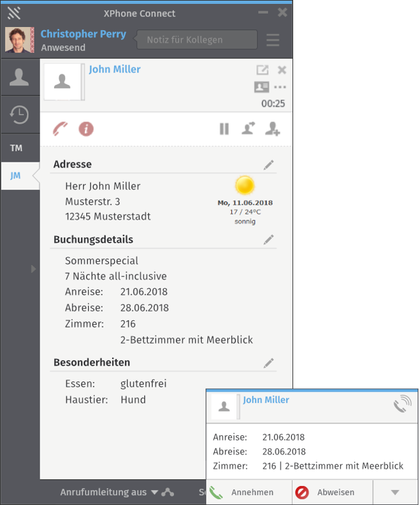
Task: Edit the Besonderheiten section
Action: [x=269, y=363]
